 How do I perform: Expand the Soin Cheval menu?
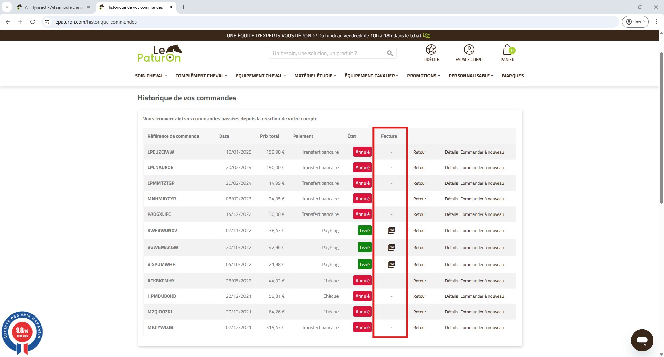point(150,76)
